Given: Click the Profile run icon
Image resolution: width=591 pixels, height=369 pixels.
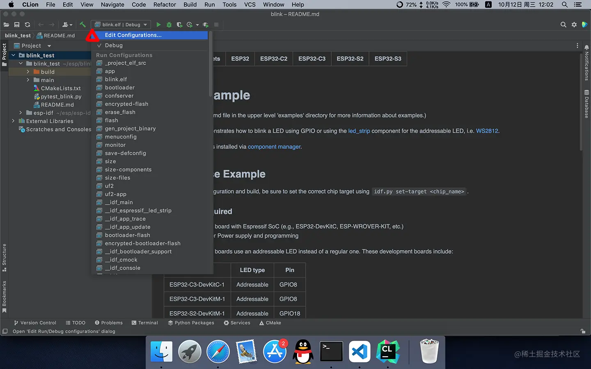Looking at the screenshot, I should [190, 25].
